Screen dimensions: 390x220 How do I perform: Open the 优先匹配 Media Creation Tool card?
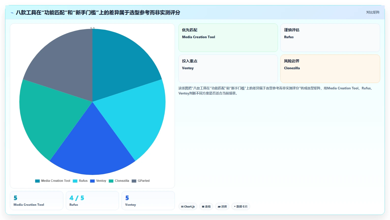[228, 38]
